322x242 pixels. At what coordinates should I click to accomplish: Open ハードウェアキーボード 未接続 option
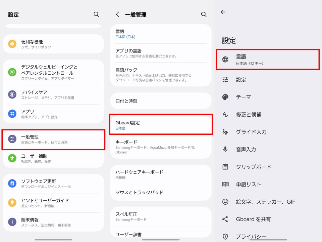click(161, 174)
